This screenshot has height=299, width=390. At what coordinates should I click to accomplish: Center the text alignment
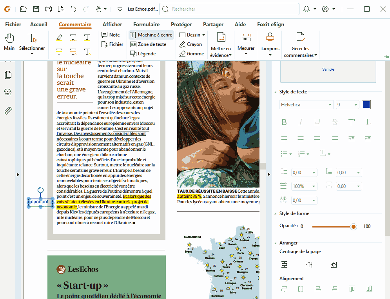click(301, 139)
